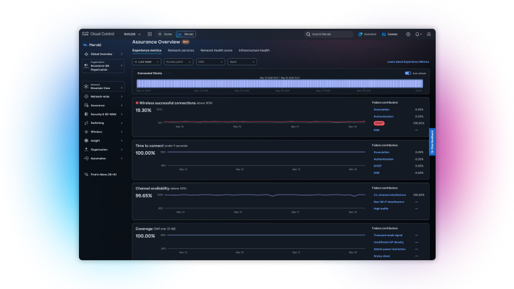Open the notifications bell
Screen dimensions: 514x289
[x=418, y=34]
